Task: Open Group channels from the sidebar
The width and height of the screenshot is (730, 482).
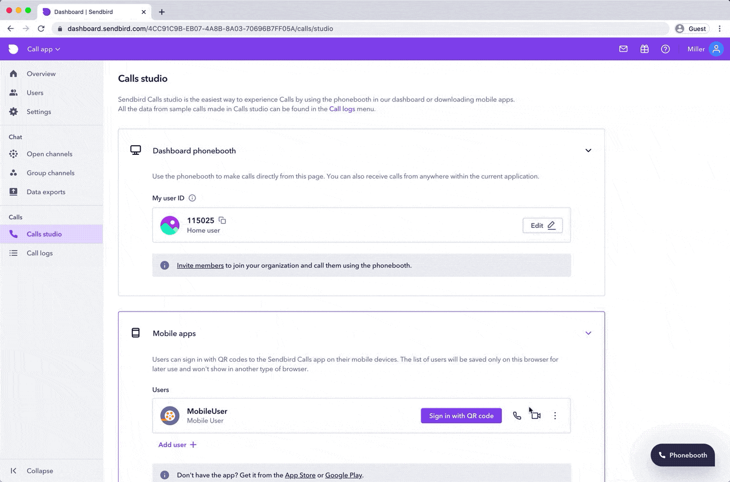Action: click(50, 173)
